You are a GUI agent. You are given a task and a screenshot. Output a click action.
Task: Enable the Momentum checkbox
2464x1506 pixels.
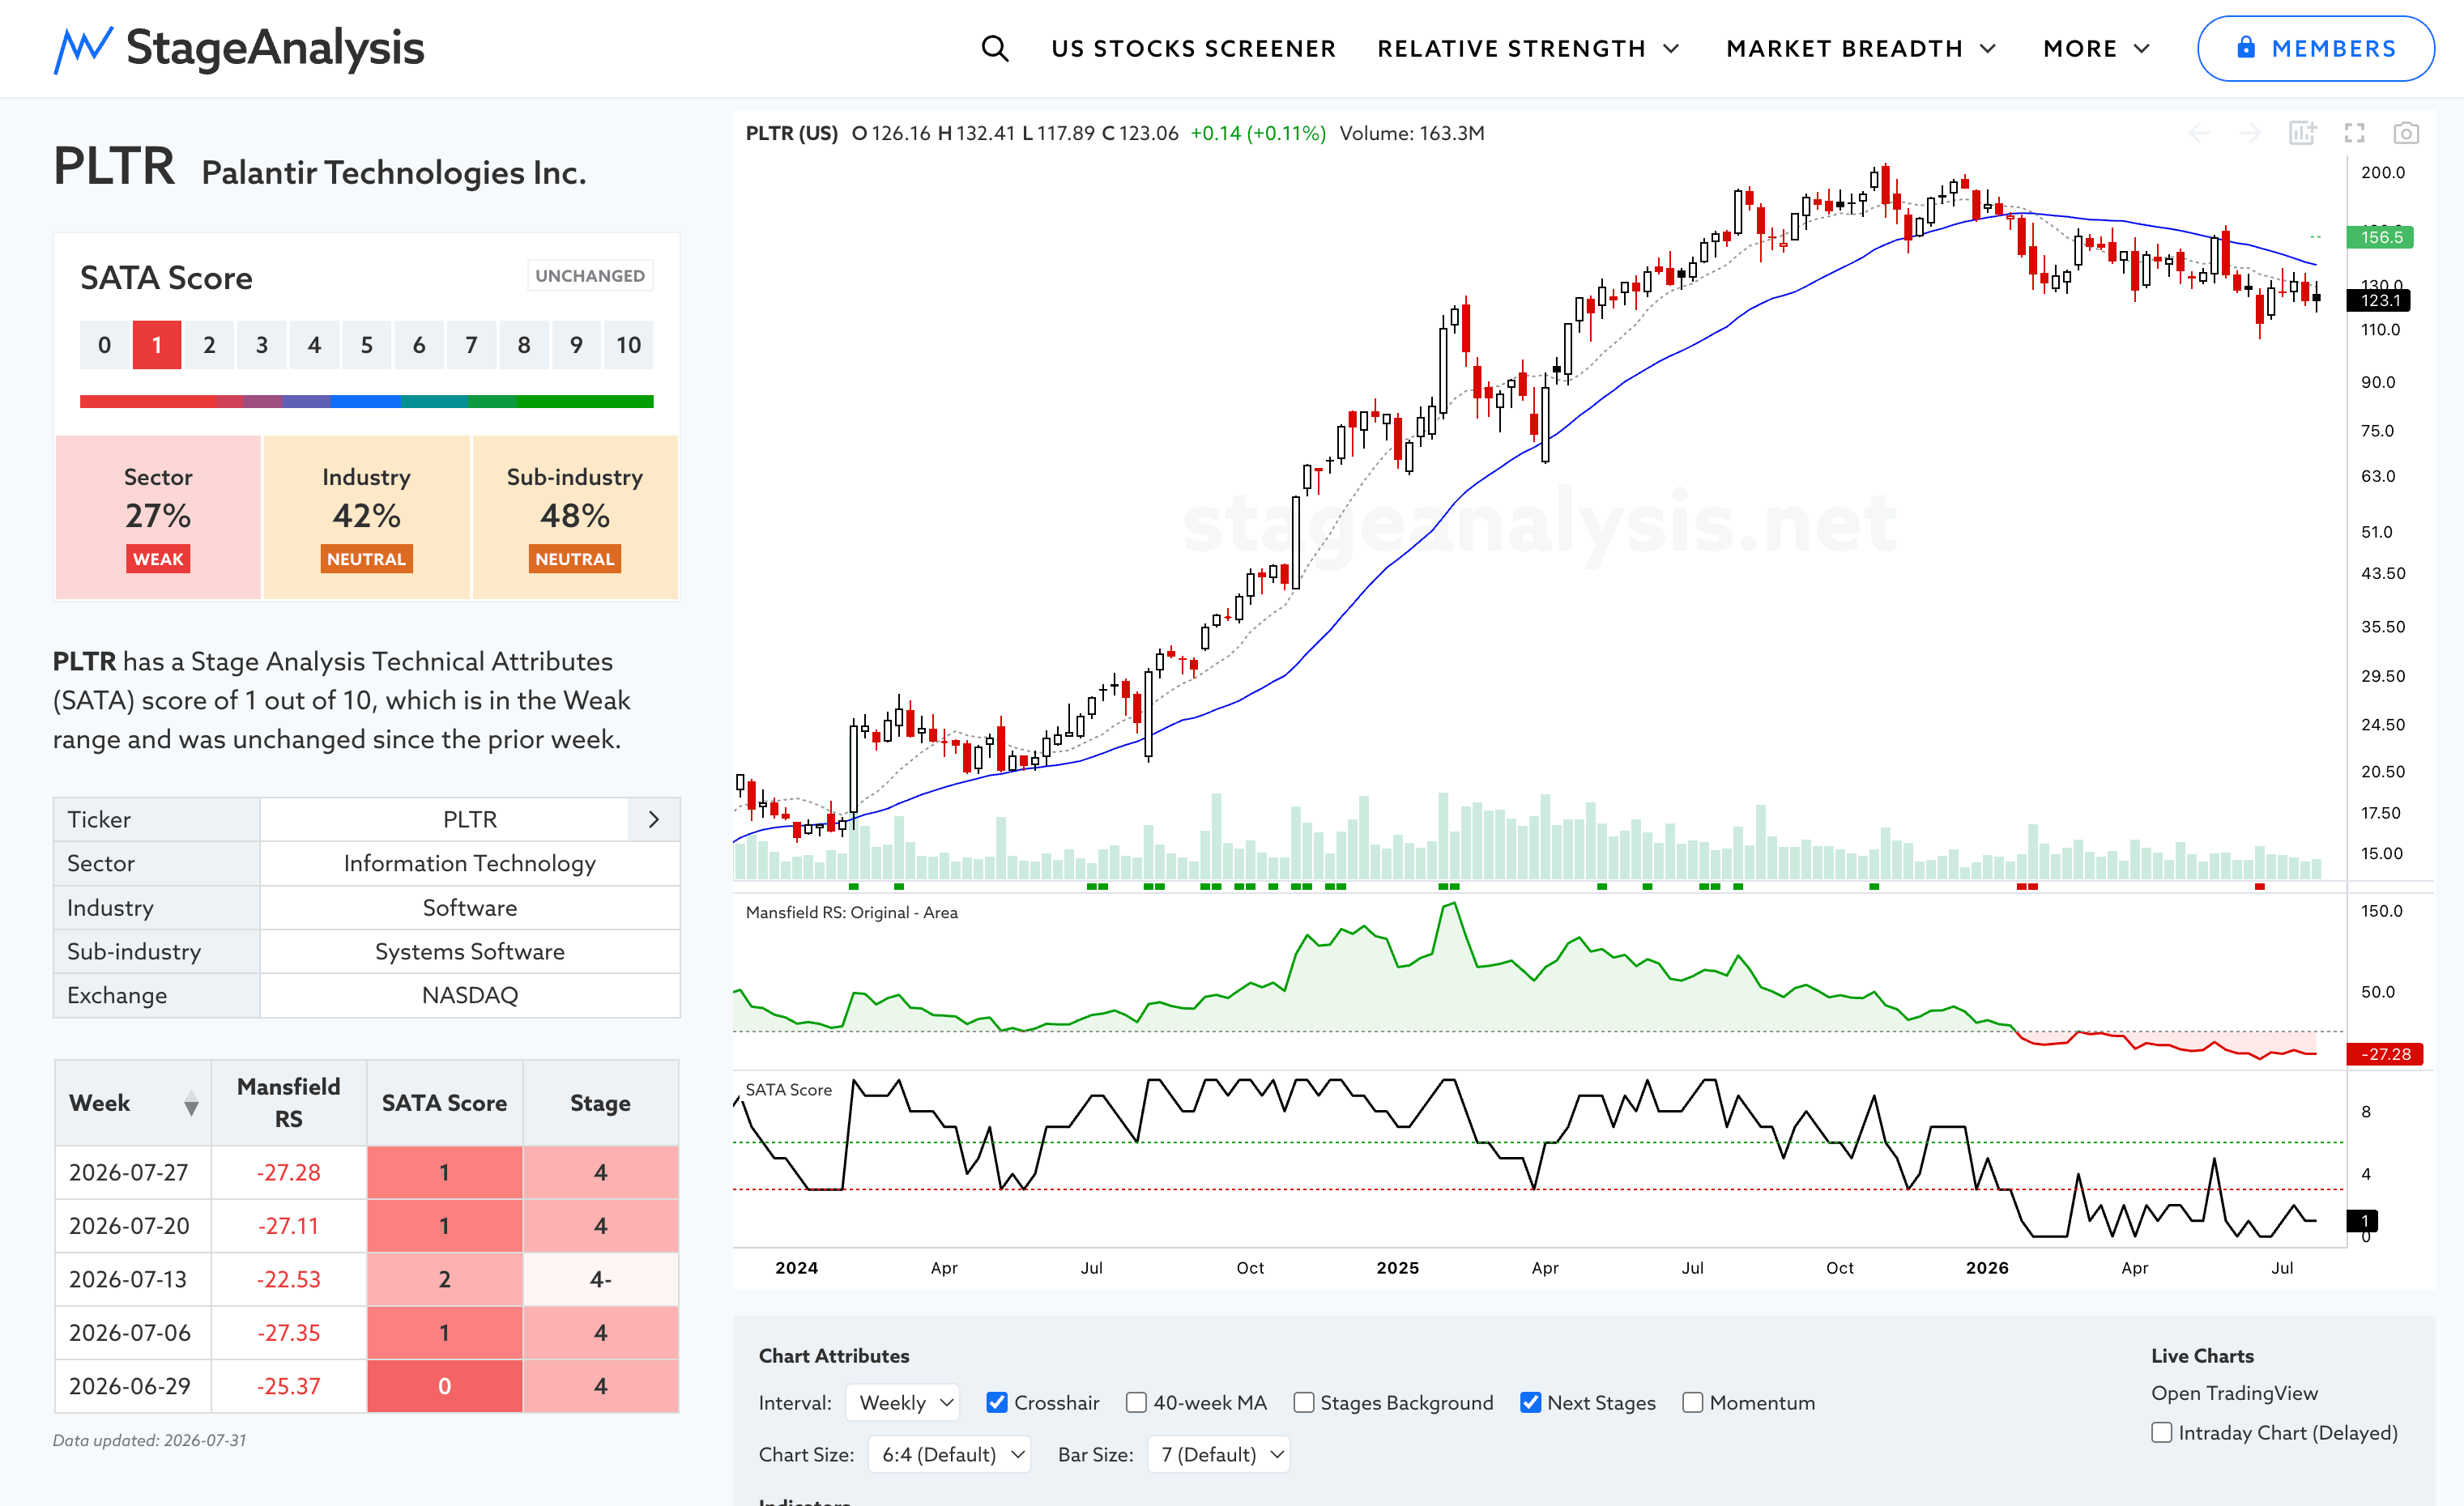[1692, 1402]
